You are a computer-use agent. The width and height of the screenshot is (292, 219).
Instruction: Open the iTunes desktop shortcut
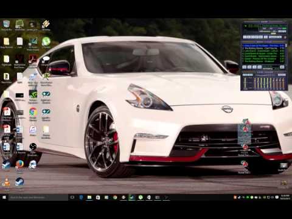point(33,131)
